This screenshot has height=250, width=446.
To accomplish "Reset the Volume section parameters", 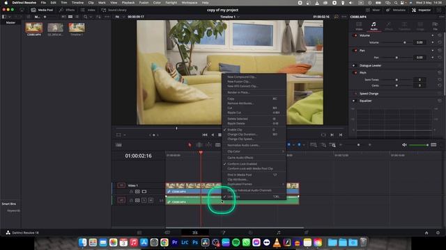I will (x=440, y=35).
